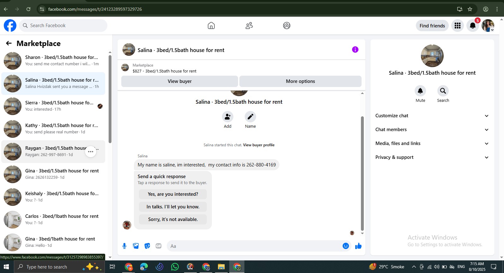Open the Windows notification center
Screen dimensions: 504x273
point(494,267)
